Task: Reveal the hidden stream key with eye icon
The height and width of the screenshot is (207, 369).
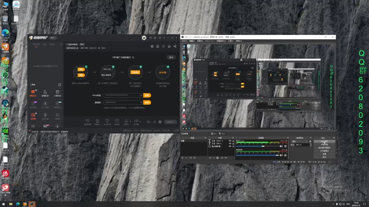Action: point(141,103)
